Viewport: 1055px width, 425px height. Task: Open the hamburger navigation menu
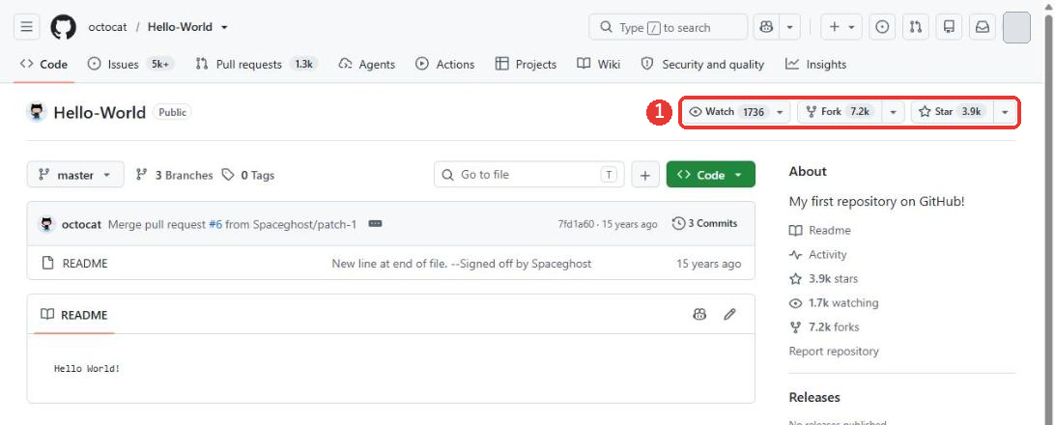pos(26,28)
